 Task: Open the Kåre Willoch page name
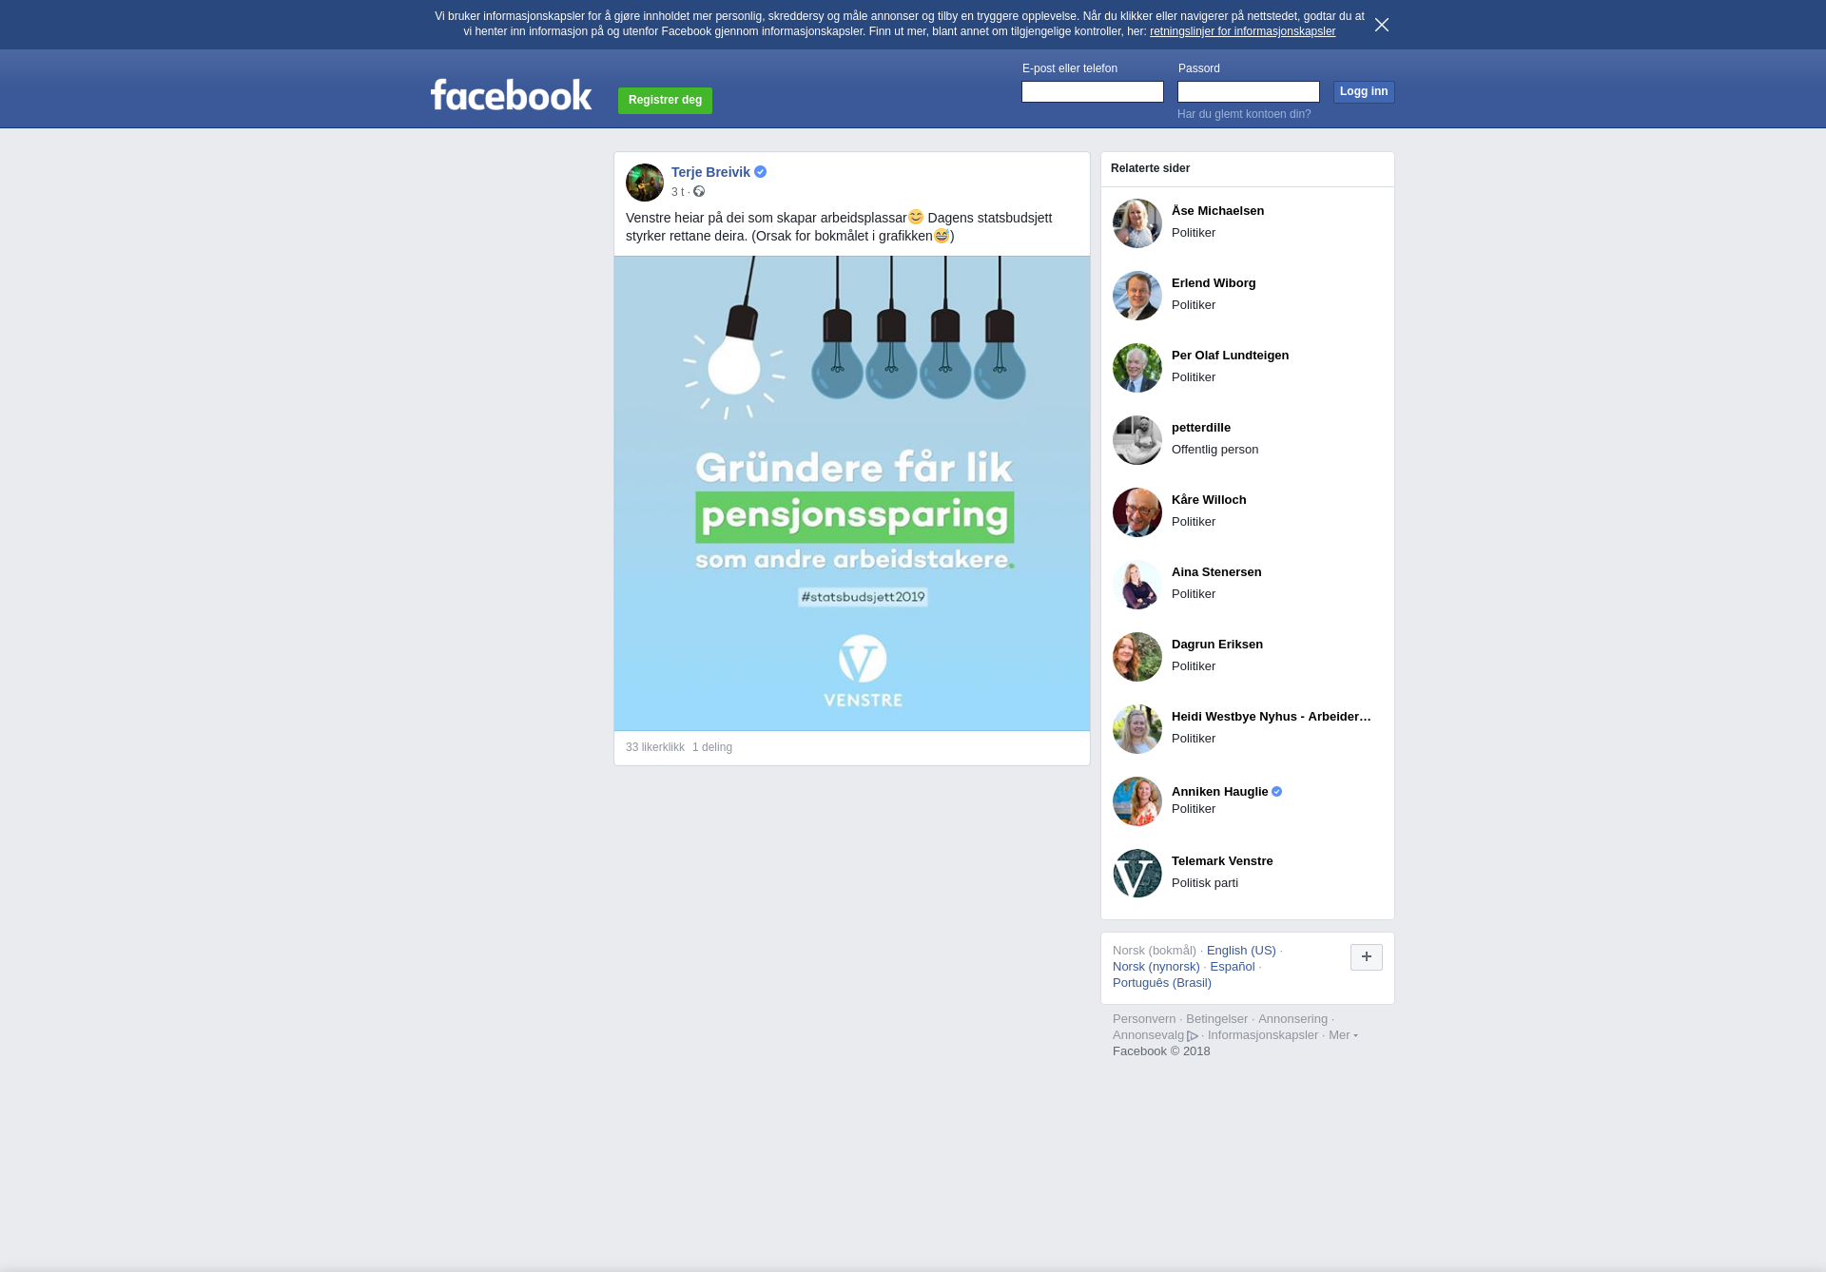1209,500
